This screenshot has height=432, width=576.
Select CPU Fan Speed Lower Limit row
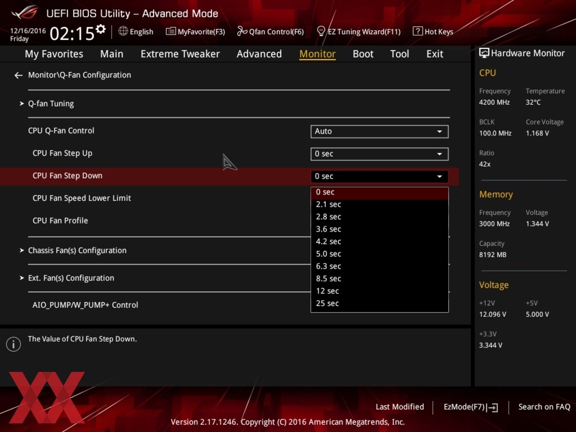click(82, 198)
